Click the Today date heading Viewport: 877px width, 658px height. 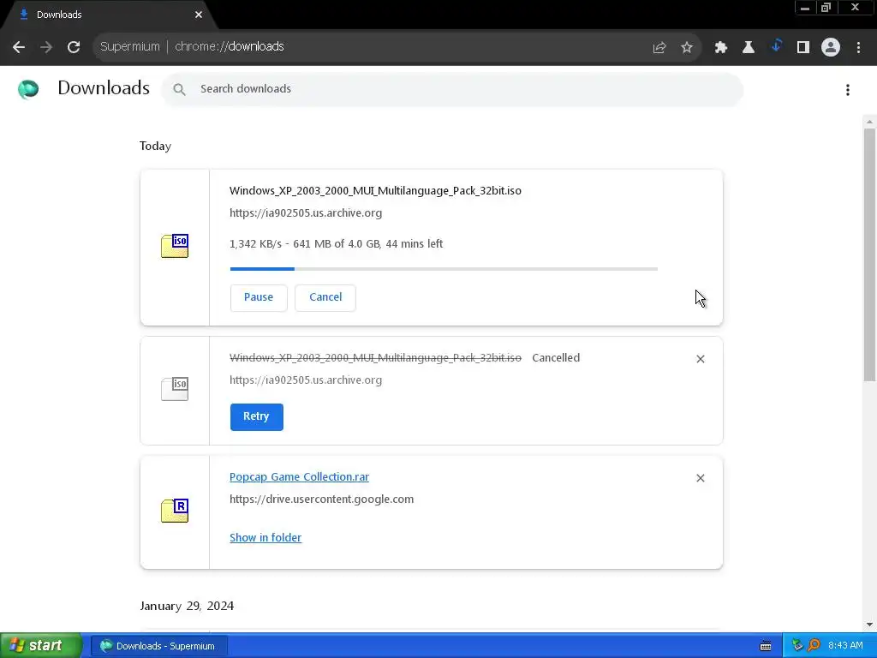point(156,146)
